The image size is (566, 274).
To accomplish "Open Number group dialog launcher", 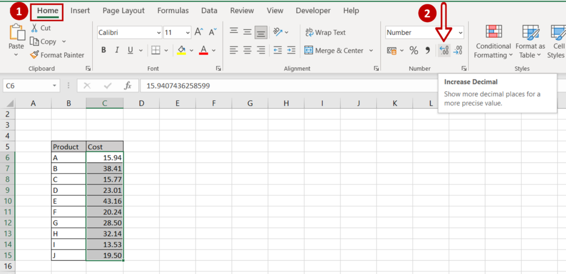I will coord(464,68).
